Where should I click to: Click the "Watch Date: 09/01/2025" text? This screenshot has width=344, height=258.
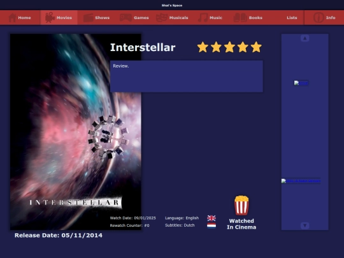pyautogui.click(x=133, y=218)
